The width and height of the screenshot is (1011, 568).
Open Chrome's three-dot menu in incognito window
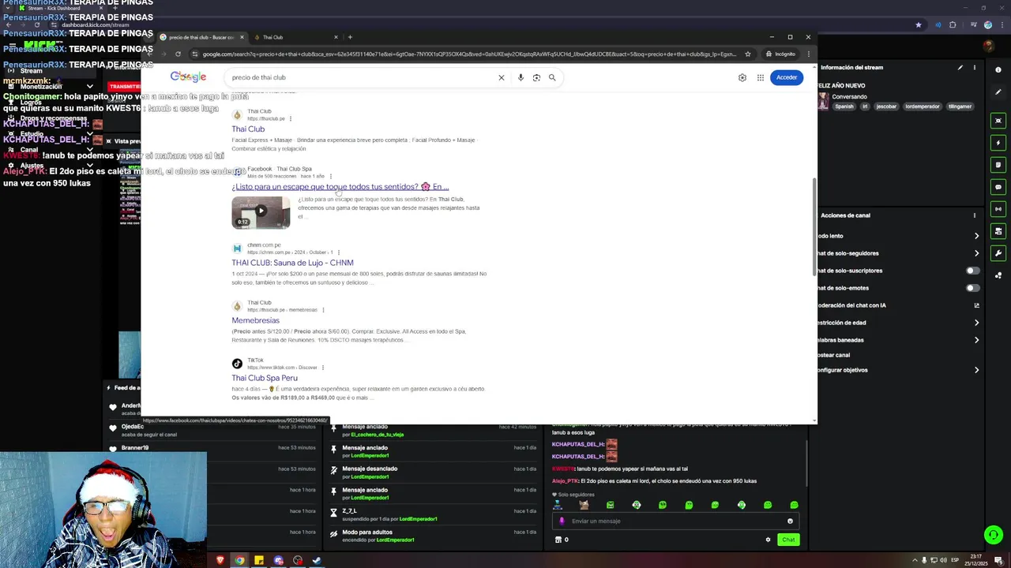tap(808, 54)
